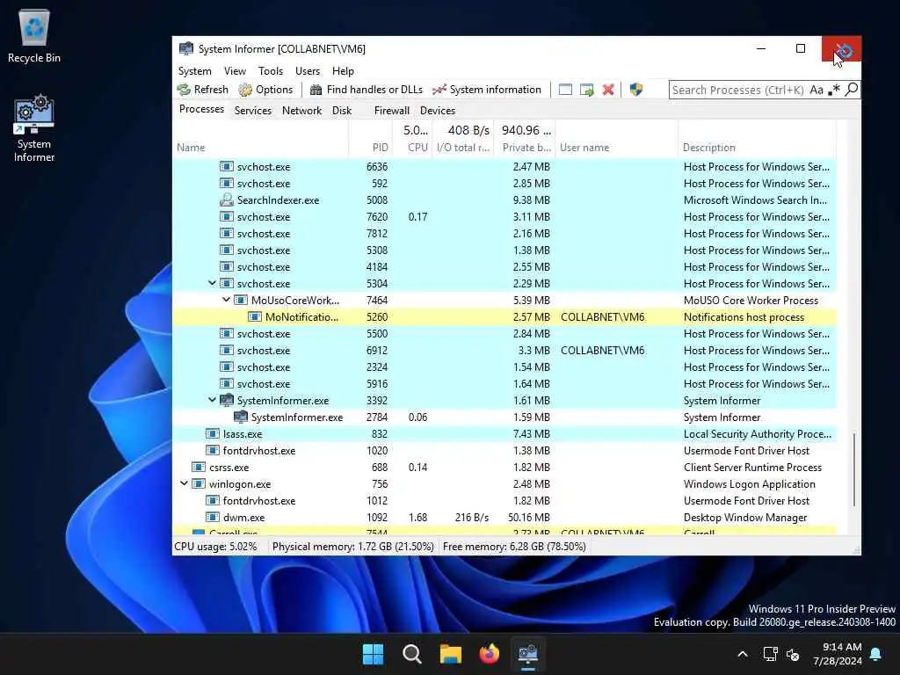Select fontdrvhost.exe with PID 1012
Image resolution: width=900 pixels, height=675 pixels.
point(504,500)
